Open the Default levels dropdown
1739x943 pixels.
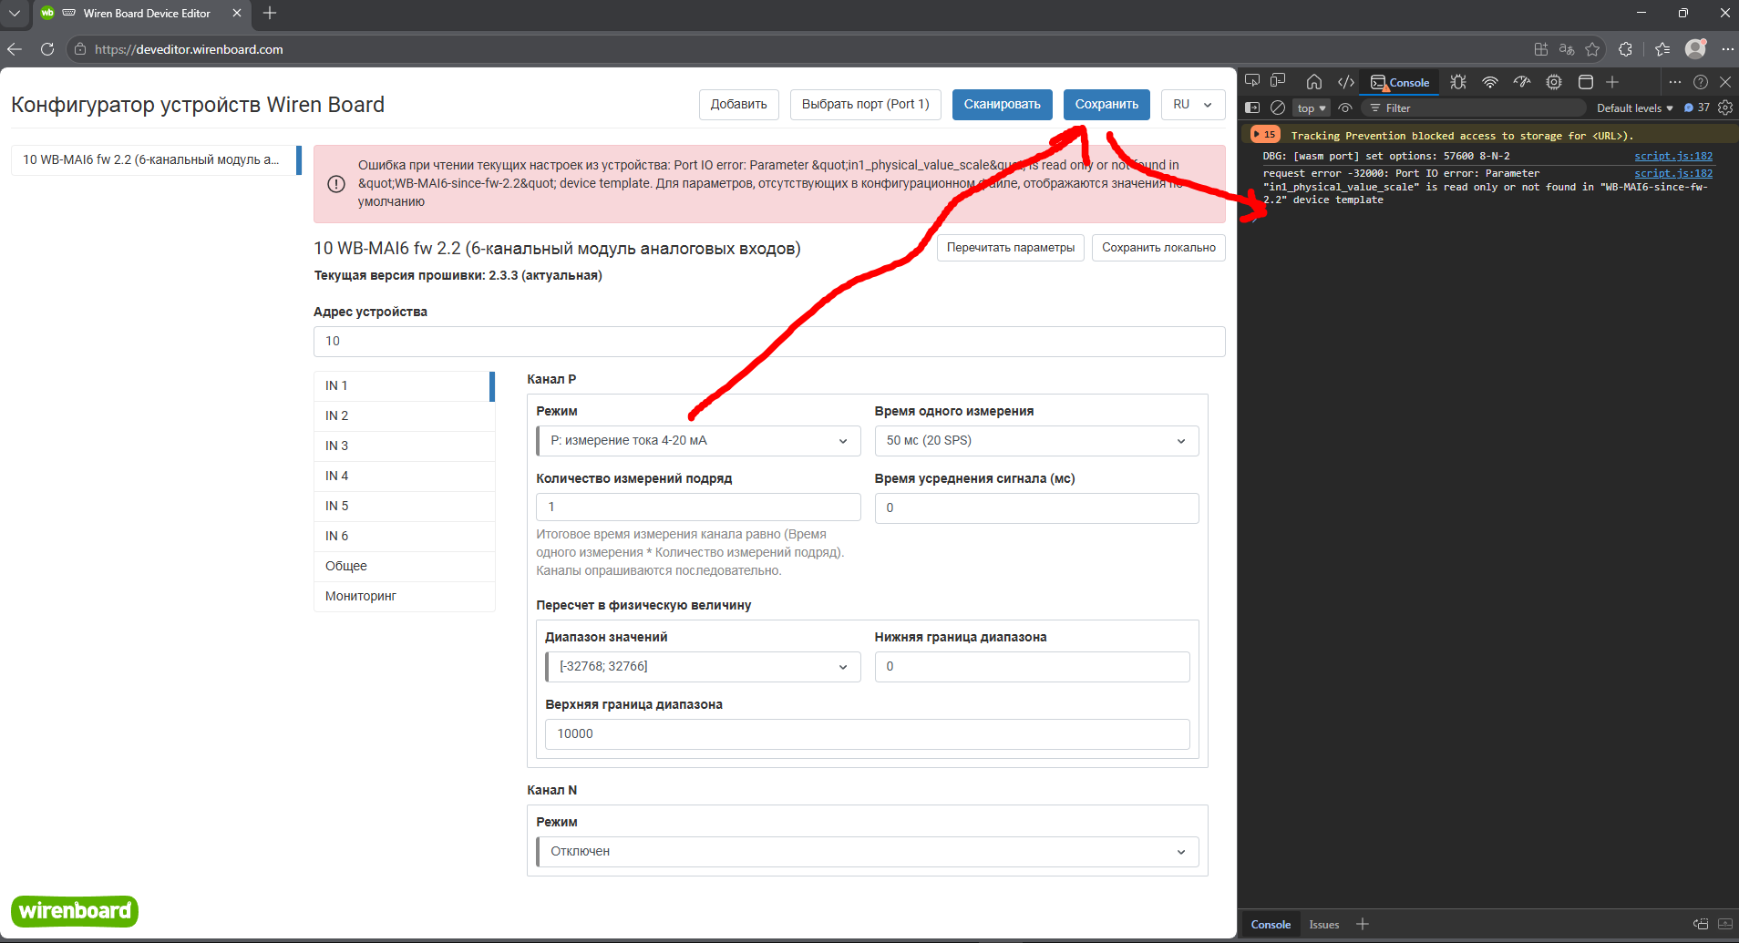[x=1634, y=108]
